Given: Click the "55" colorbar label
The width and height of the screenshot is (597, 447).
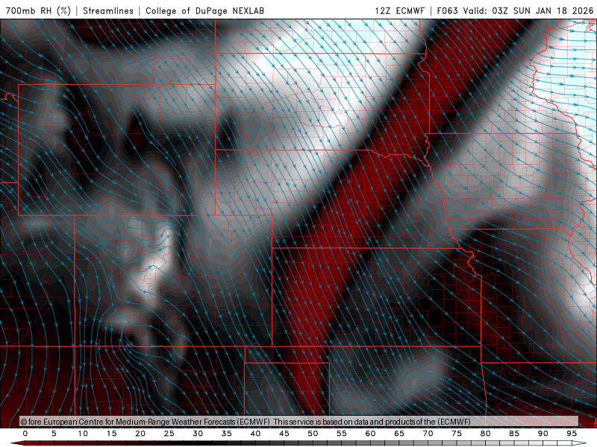Looking at the screenshot, I should pyautogui.click(x=342, y=434).
